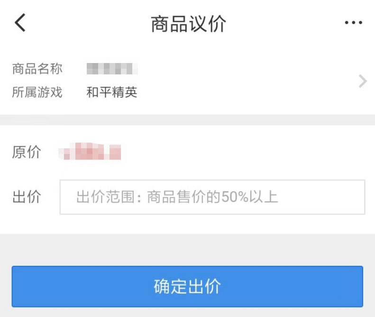
Task: Tap the back arrow icon
Action: click(20, 23)
